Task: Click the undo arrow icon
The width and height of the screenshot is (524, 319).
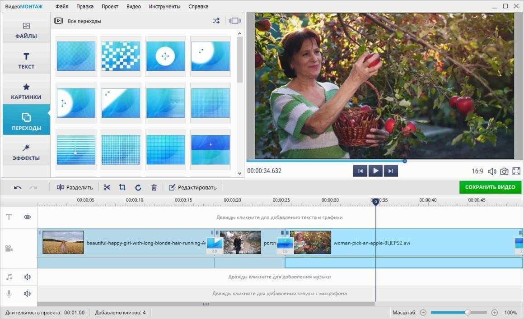Action: pyautogui.click(x=18, y=187)
